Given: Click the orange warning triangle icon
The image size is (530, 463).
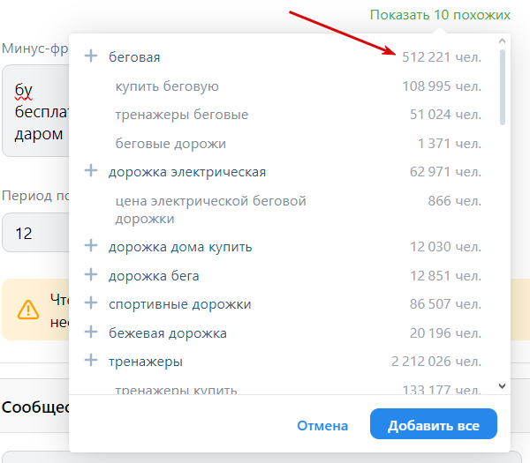Looking at the screenshot, I should pyautogui.click(x=29, y=309).
